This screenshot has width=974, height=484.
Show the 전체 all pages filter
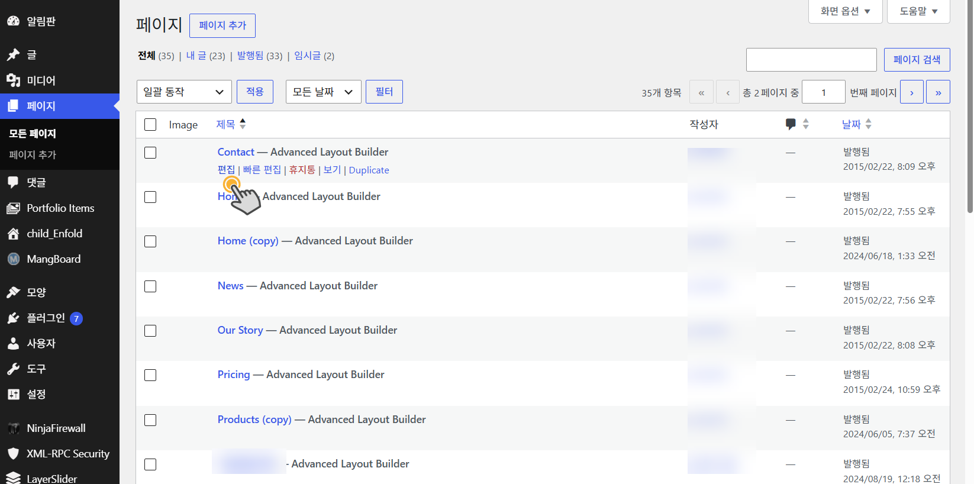tap(146, 56)
